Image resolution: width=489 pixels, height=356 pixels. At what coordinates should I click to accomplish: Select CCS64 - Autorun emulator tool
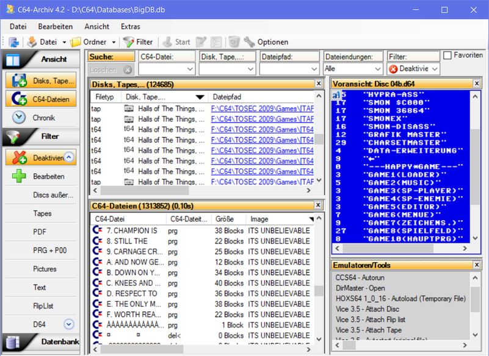coord(360,277)
